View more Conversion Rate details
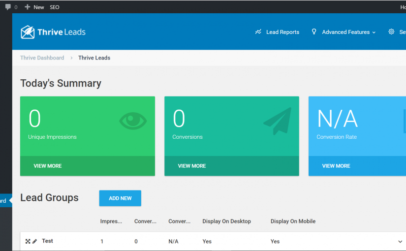The width and height of the screenshot is (406, 251). 336,166
